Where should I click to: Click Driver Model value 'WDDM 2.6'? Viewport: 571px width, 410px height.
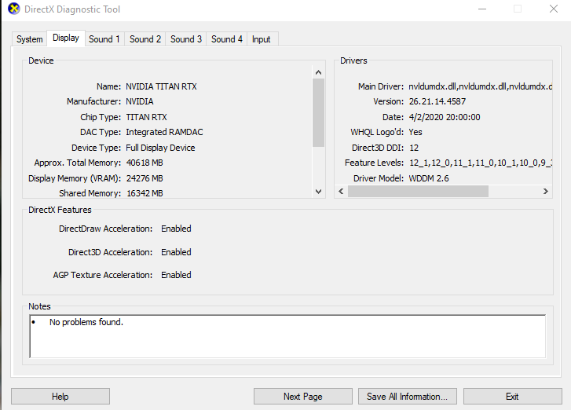tap(429, 178)
